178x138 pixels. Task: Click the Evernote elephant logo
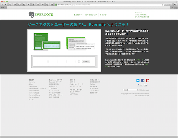(x=41, y=15)
